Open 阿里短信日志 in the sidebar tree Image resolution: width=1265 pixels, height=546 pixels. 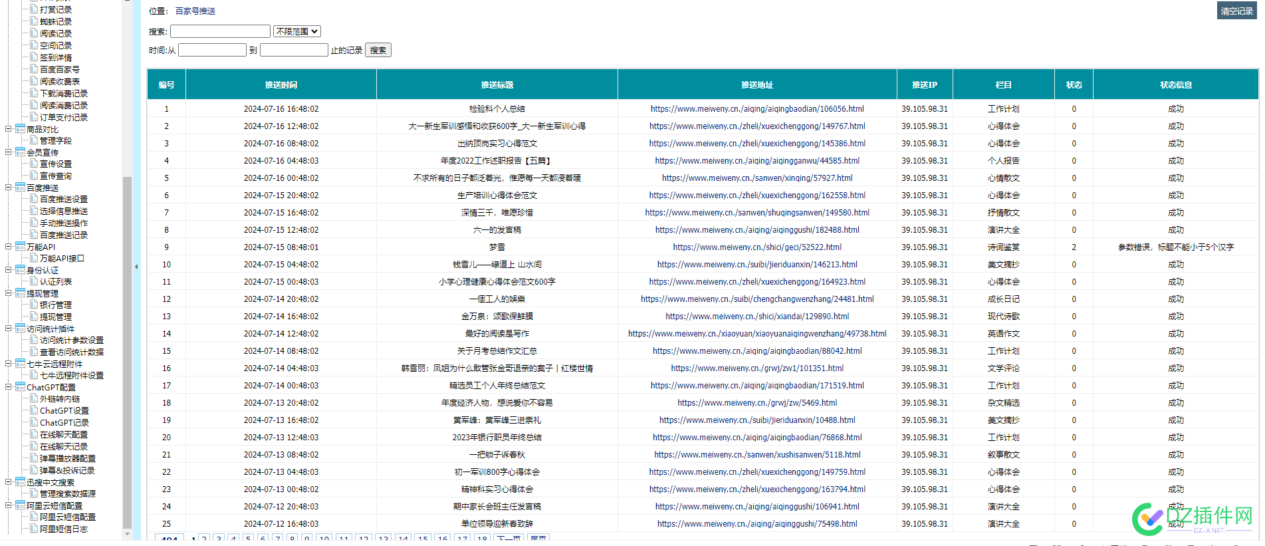coord(64,529)
